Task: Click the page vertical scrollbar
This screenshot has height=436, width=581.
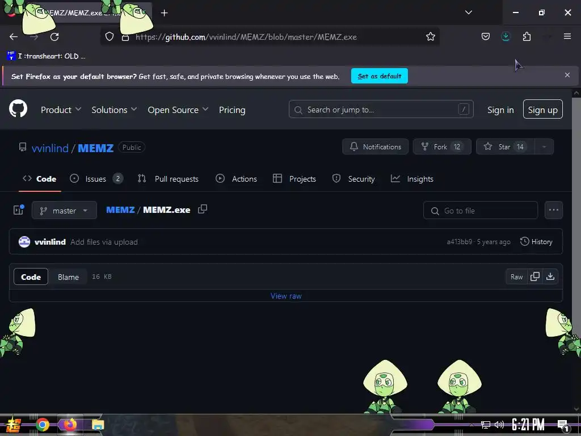Action: pos(576,252)
